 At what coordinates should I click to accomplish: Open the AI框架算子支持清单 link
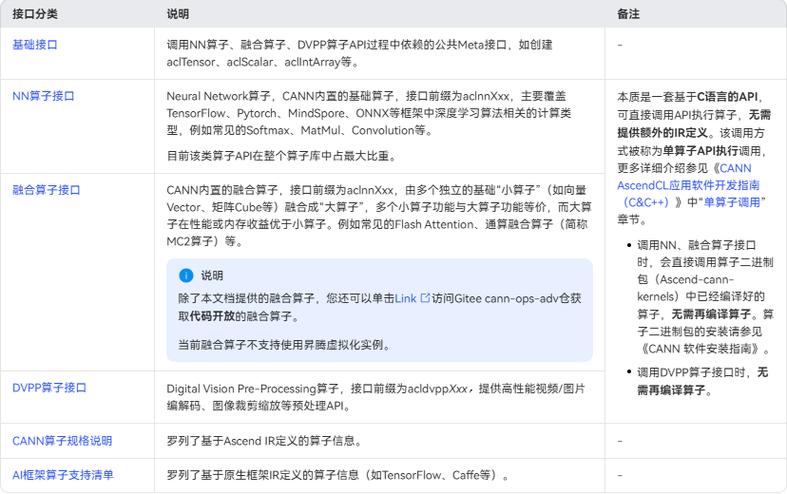63,475
